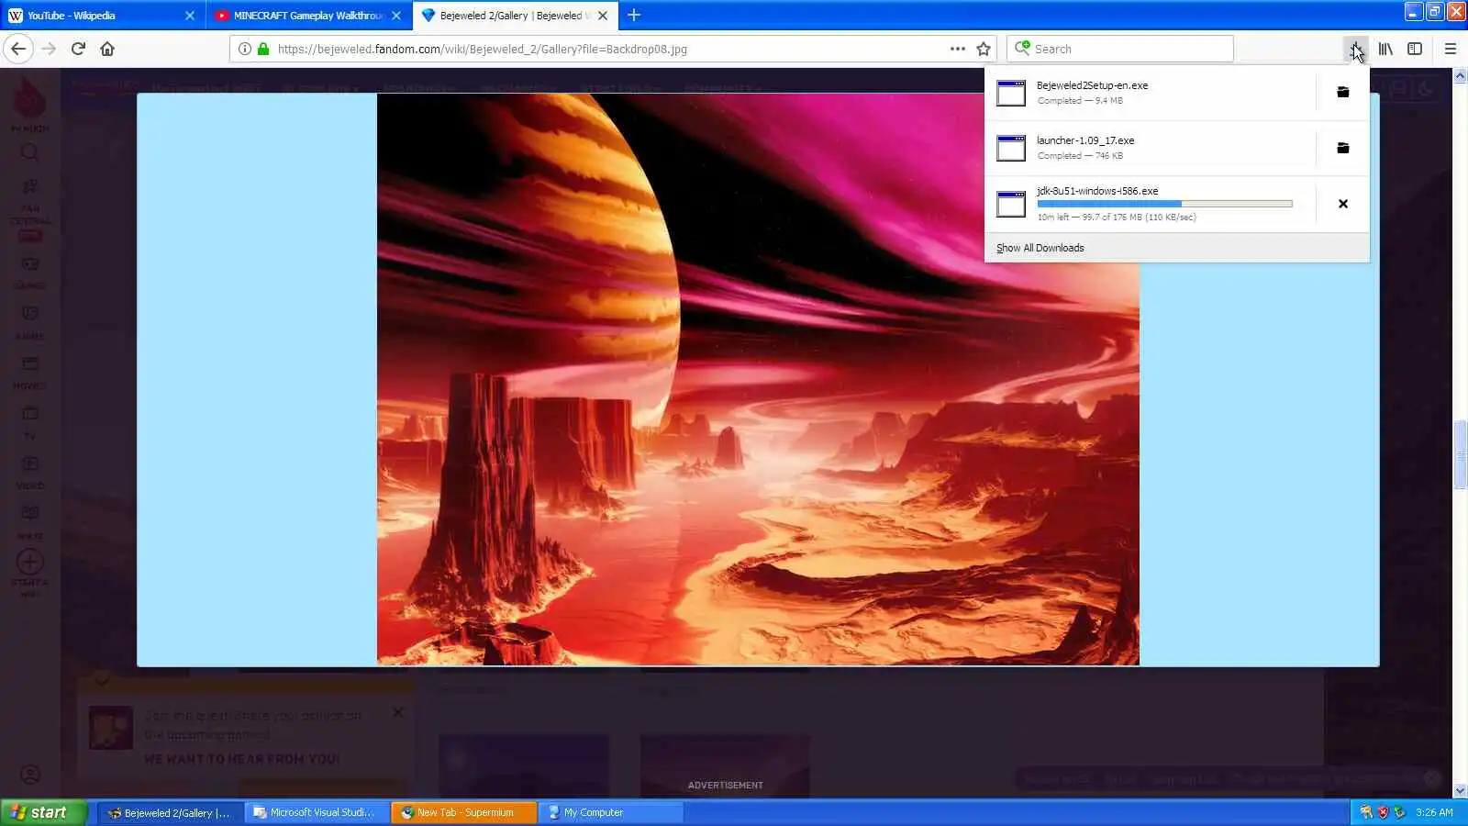Viewport: 1468px width, 826px height.
Task: Open the Windows Start menu
Action: click(x=43, y=812)
